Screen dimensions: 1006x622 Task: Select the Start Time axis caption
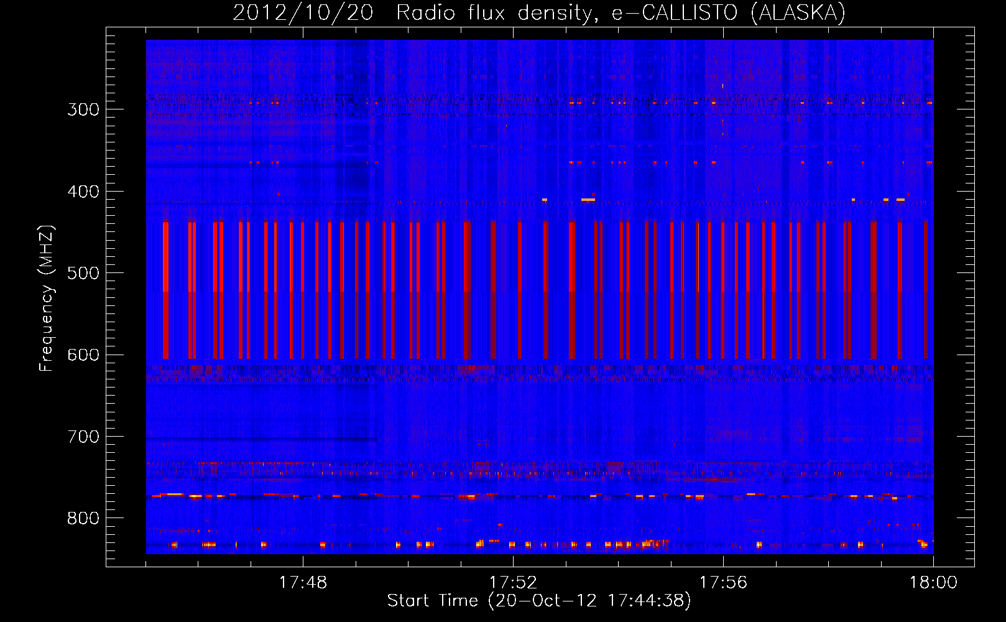539,601
